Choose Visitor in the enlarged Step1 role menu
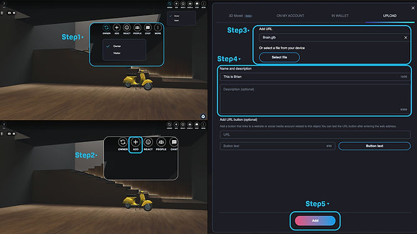Viewport: 417px width, 234px height. point(116,53)
